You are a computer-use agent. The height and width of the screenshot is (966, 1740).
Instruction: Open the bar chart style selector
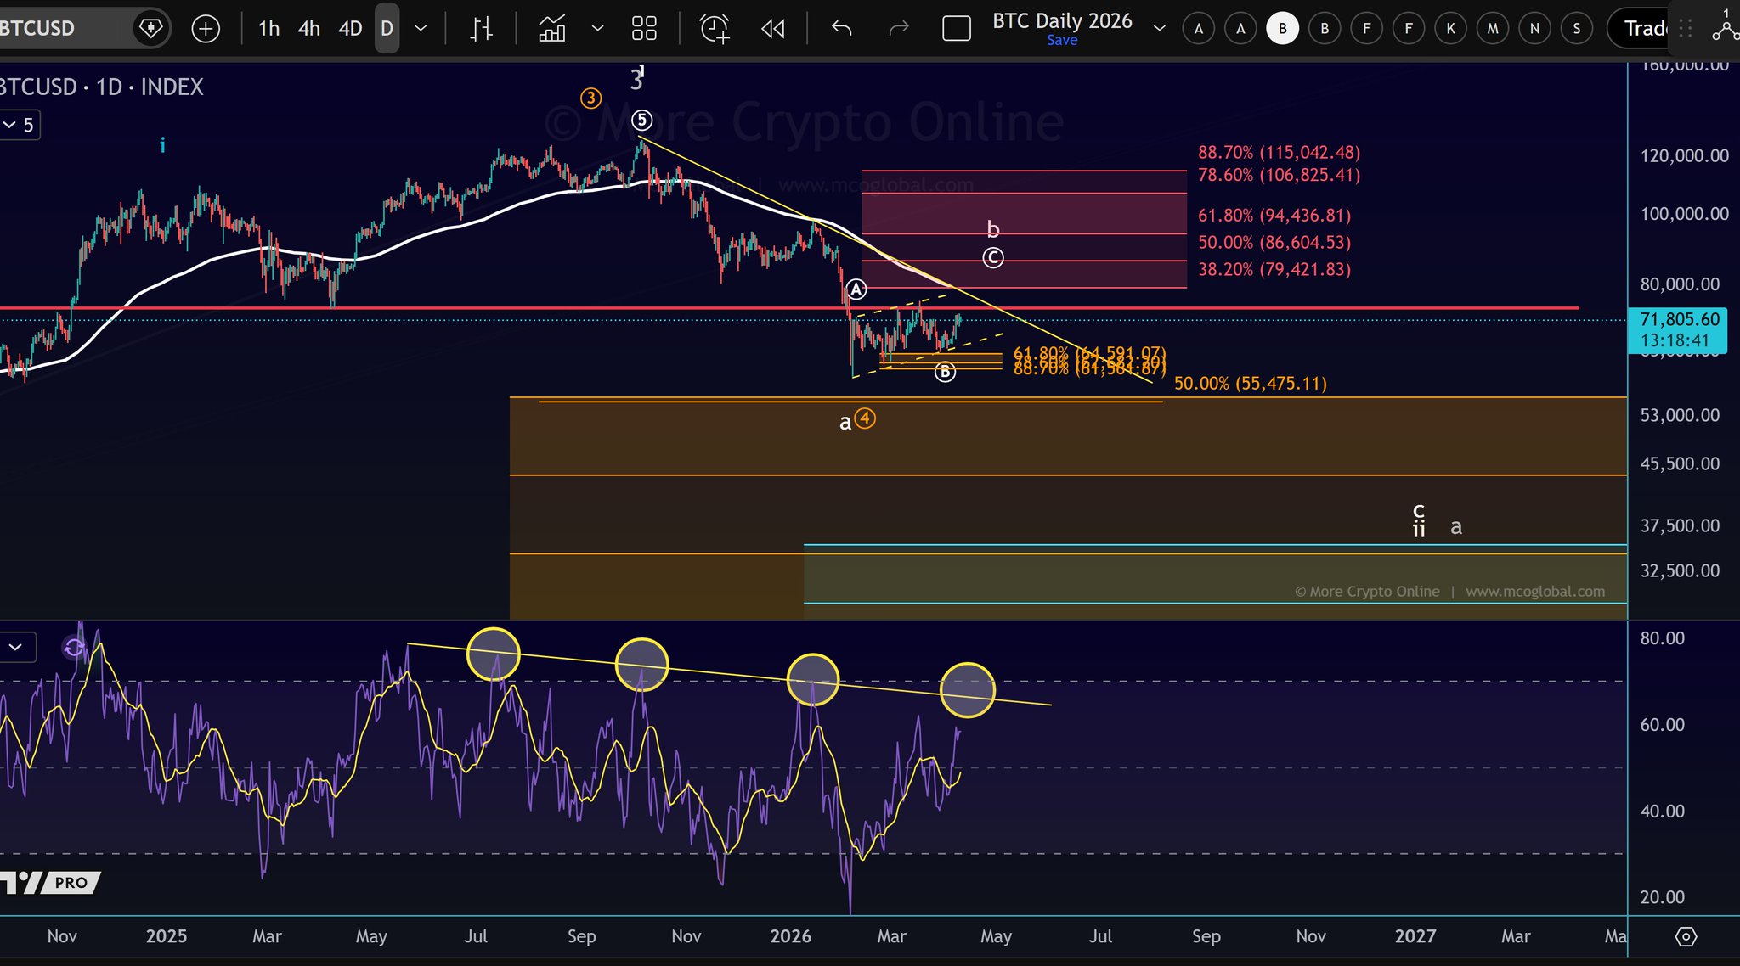[482, 29]
